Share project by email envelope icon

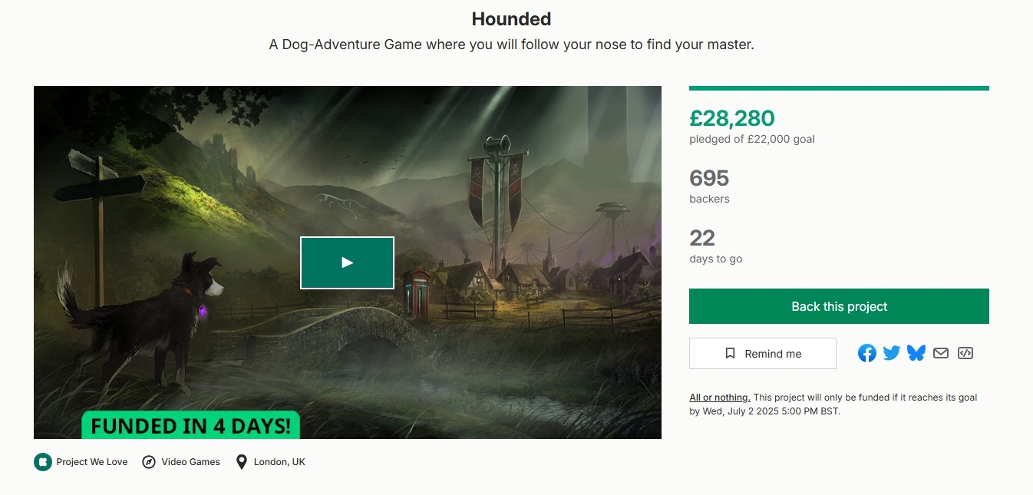[941, 353]
